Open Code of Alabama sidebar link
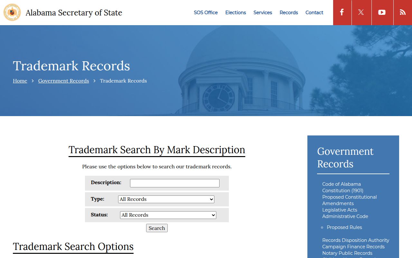The image size is (412, 258). pos(342,184)
